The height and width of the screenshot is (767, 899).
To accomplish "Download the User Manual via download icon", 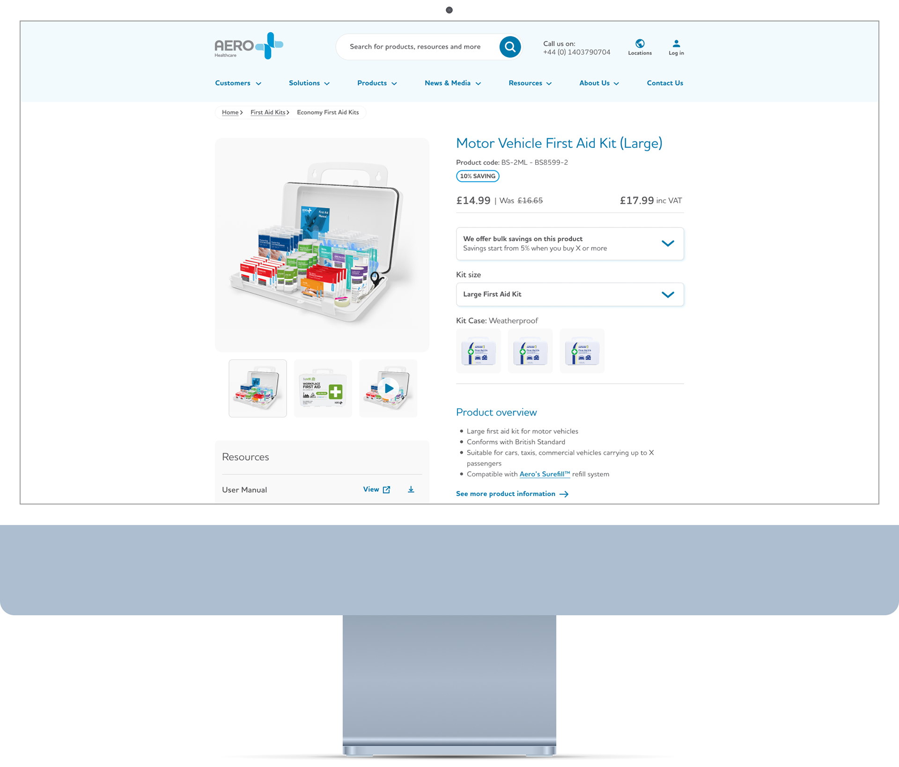I will coord(411,489).
